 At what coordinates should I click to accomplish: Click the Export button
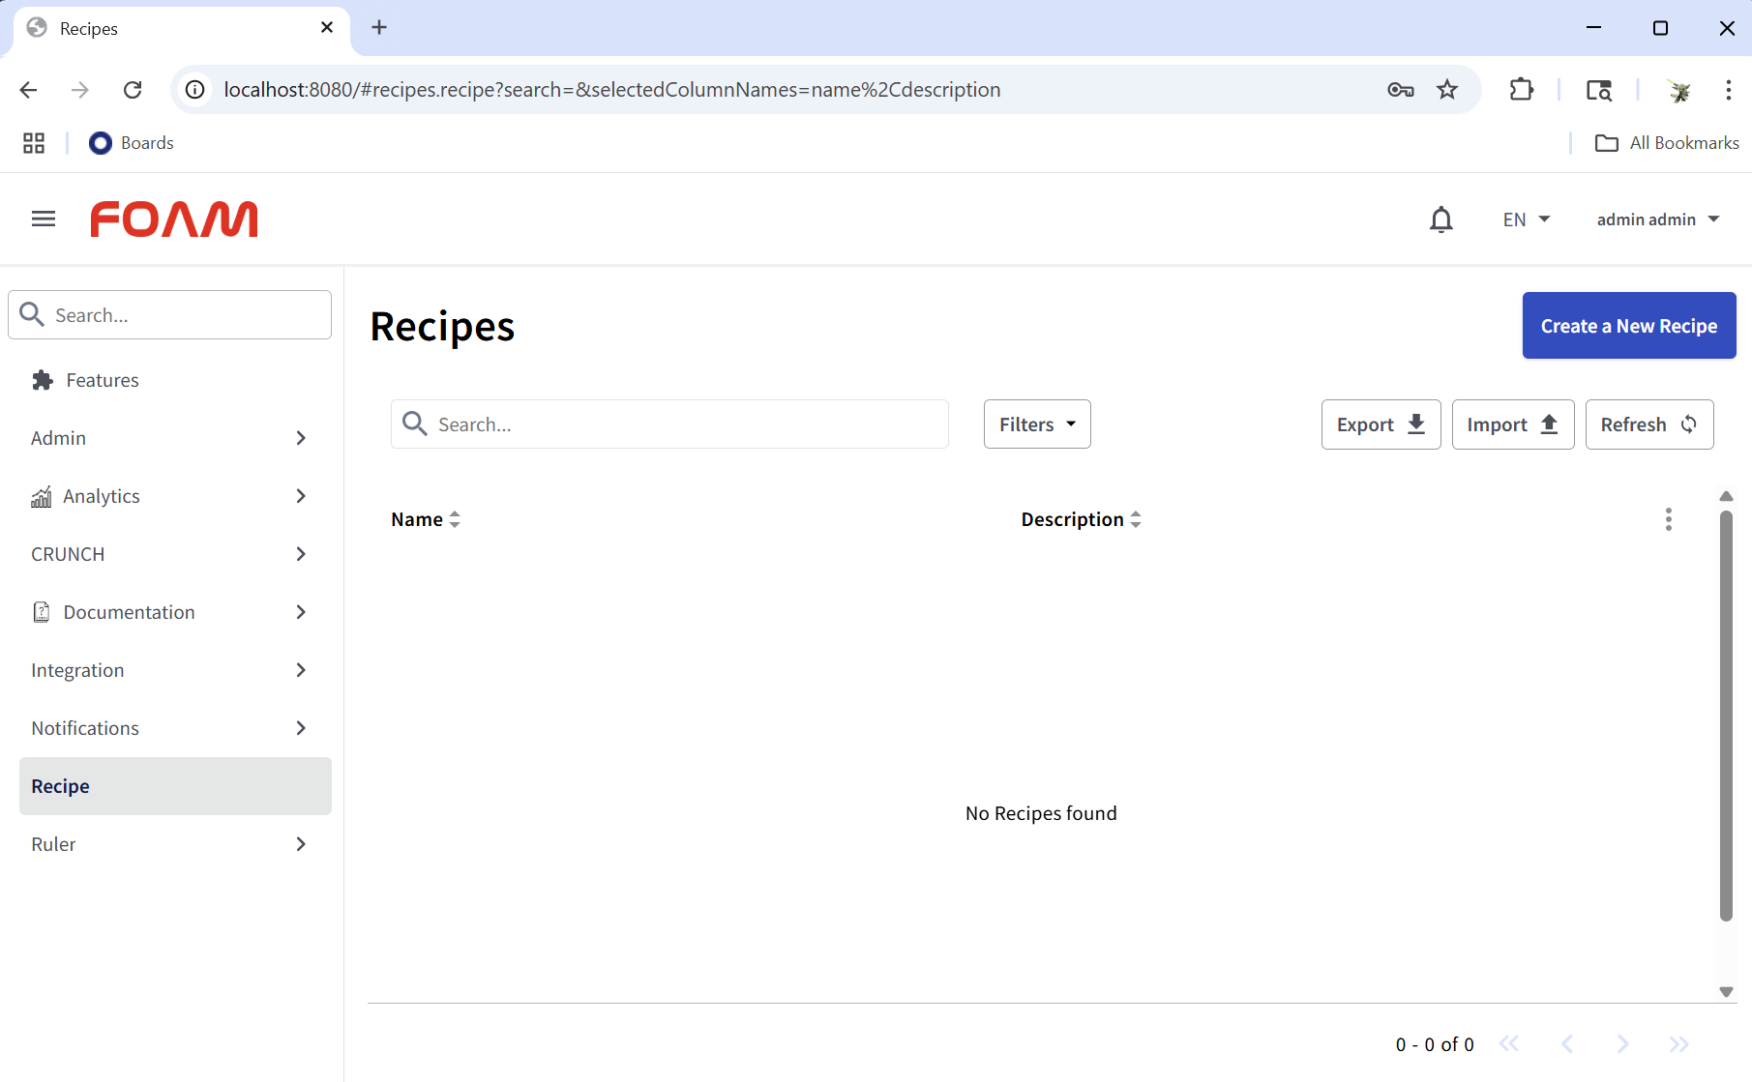[1381, 424]
